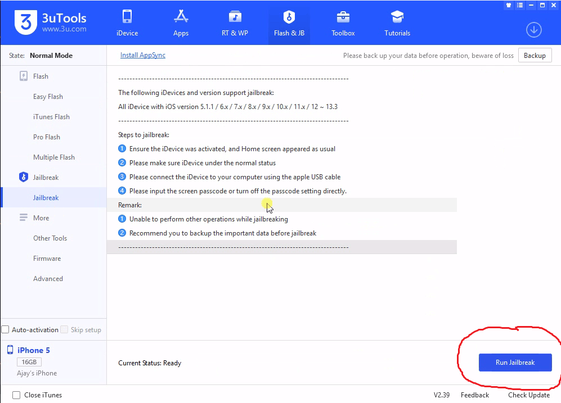Screen dimensions: 561x403
Task: Open Firmware in sidebar
Action: 47,259
